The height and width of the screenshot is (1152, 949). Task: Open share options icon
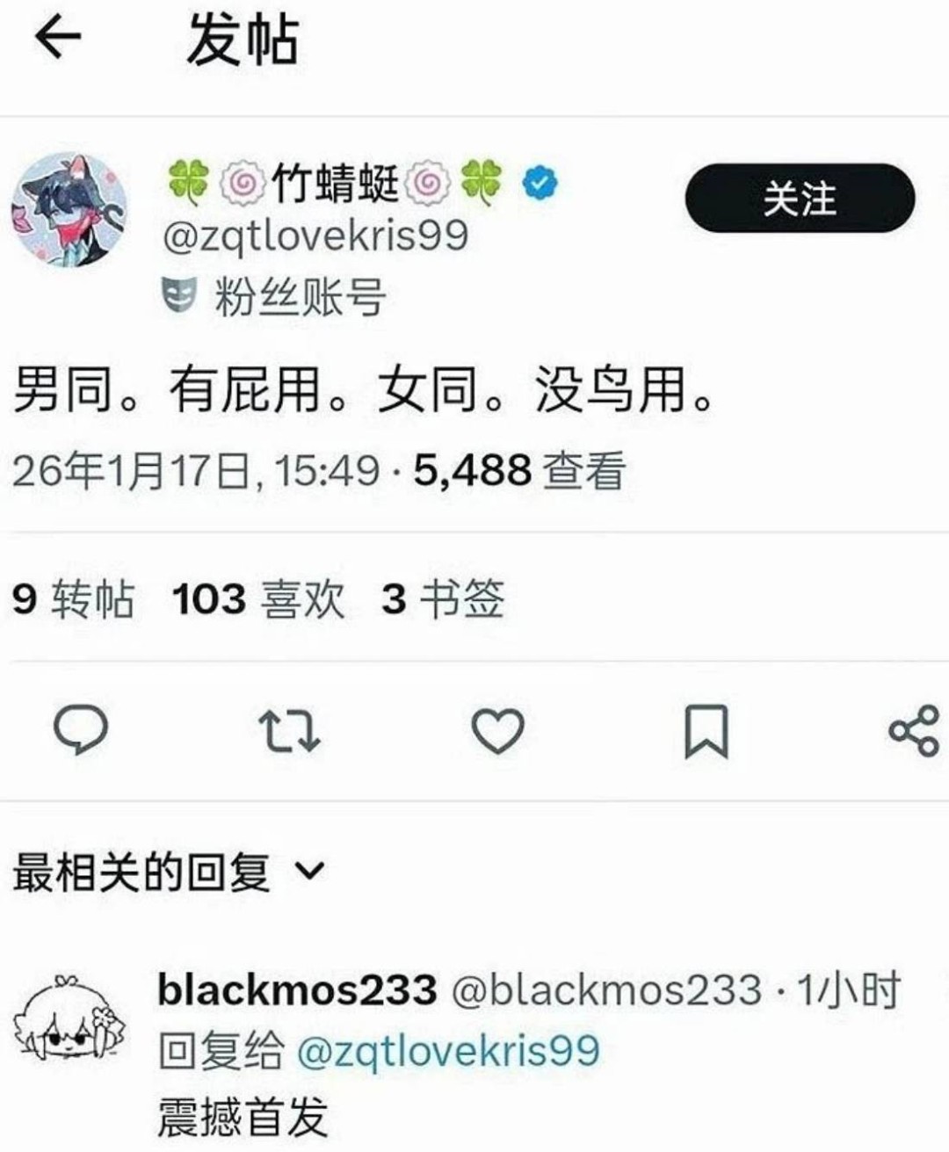pyautogui.click(x=915, y=731)
